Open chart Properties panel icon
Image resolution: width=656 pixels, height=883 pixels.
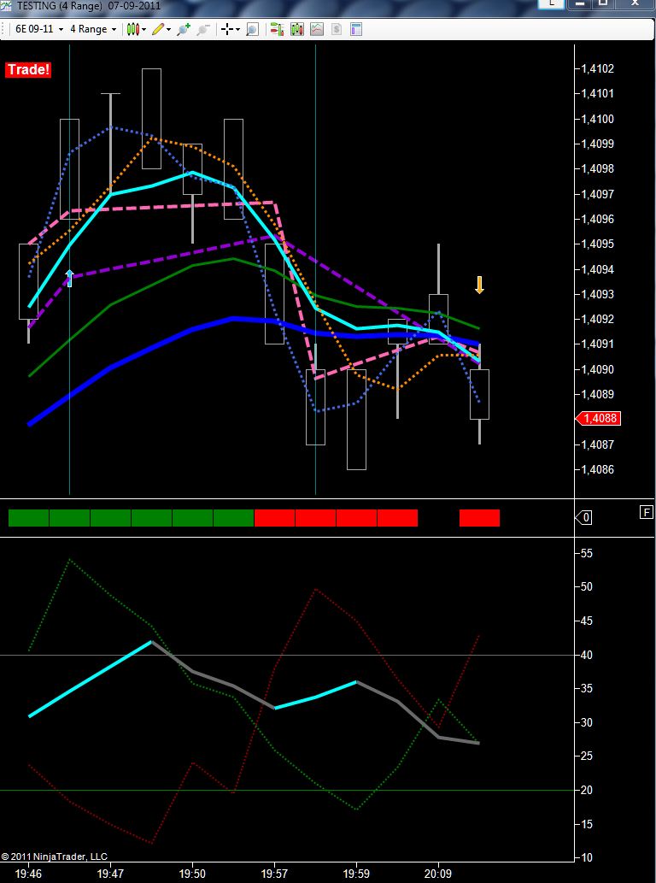pos(355,29)
